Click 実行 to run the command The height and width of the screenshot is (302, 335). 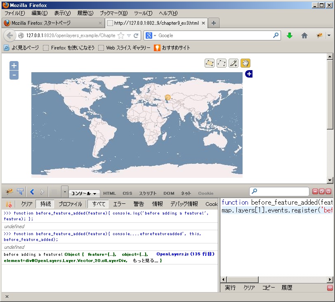(x=230, y=288)
